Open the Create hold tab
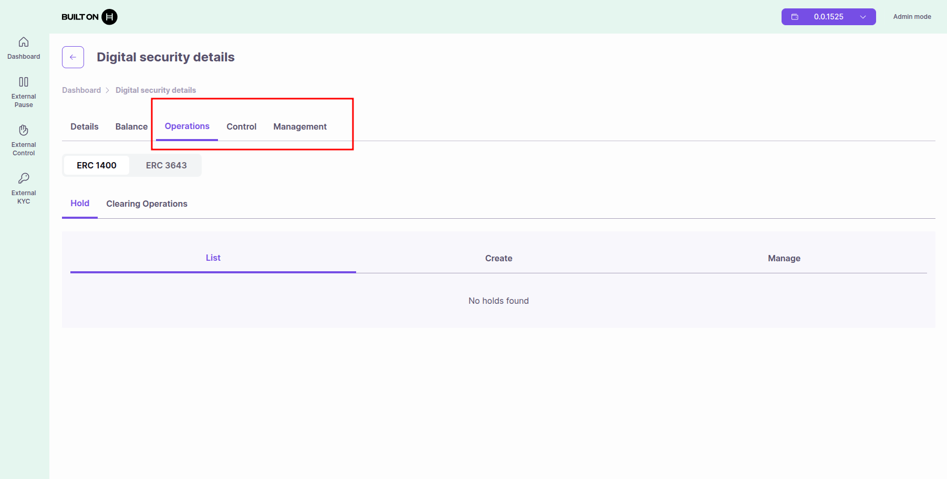Screen dimensions: 947x479 (x=498, y=258)
